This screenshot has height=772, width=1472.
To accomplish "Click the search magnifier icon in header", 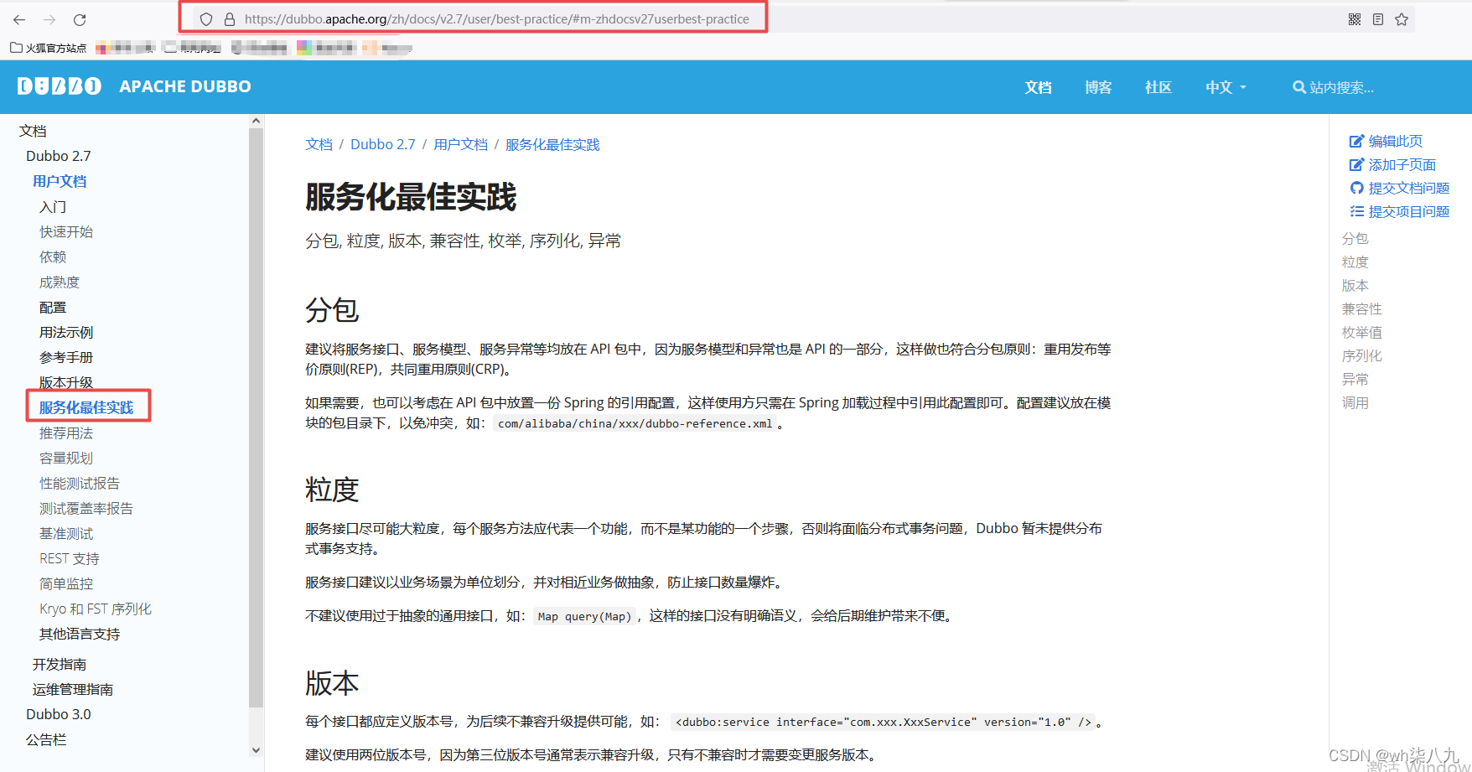I will [x=1299, y=87].
